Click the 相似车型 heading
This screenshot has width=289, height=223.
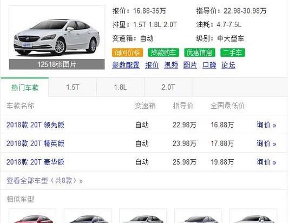(20, 199)
